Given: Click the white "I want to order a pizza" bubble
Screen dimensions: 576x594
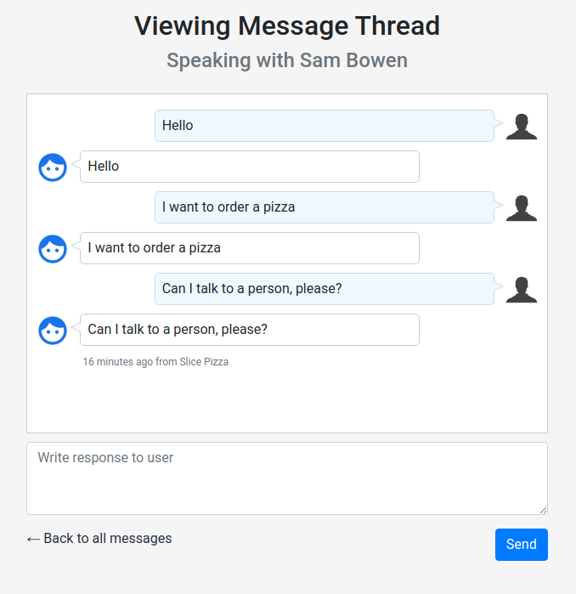Looking at the screenshot, I should click(x=249, y=248).
